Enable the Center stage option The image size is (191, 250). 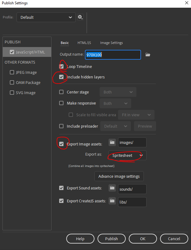62,92
